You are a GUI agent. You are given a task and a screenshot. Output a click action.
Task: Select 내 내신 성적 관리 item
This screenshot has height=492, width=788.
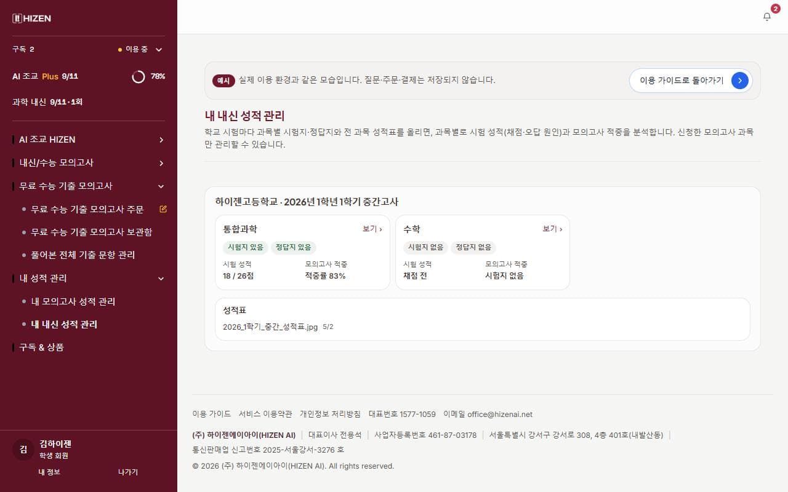64,325
